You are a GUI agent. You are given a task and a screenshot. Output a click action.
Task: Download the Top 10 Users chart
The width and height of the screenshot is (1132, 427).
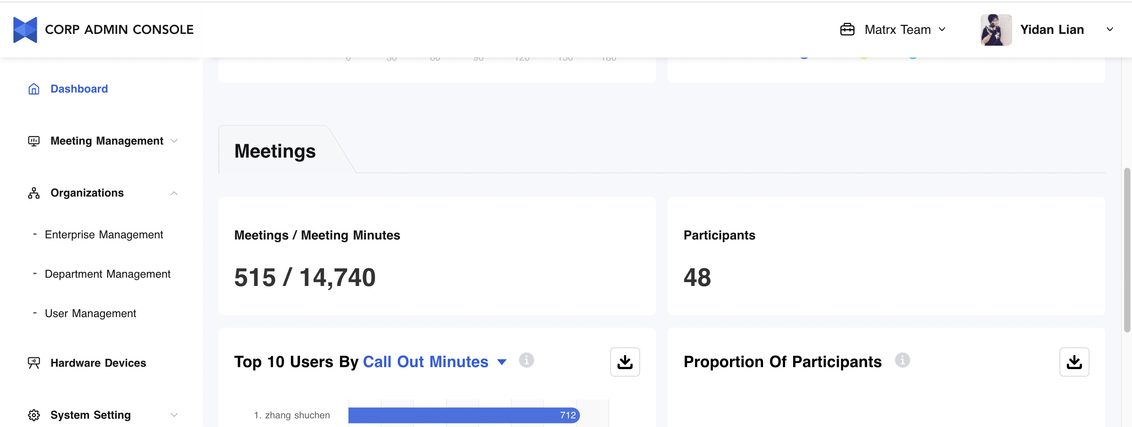pyautogui.click(x=624, y=362)
